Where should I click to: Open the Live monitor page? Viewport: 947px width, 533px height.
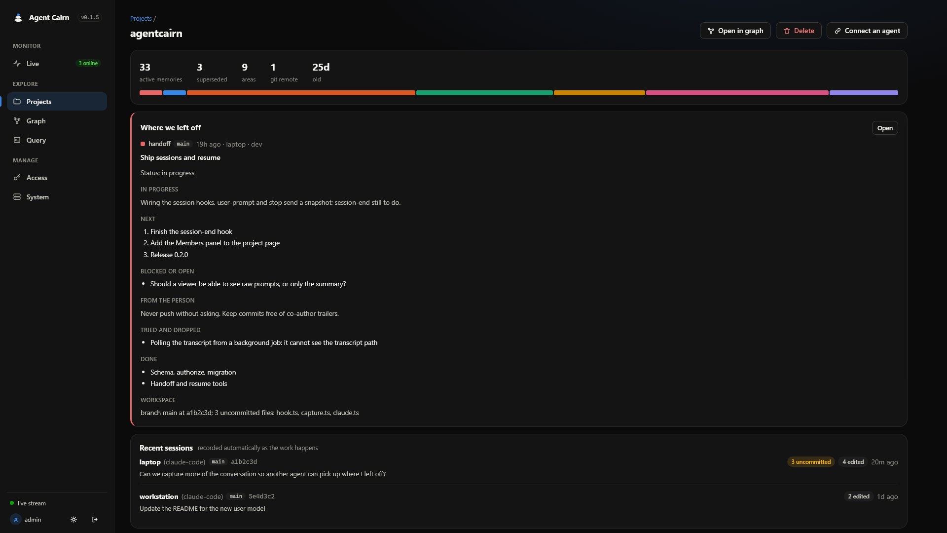[57, 64]
